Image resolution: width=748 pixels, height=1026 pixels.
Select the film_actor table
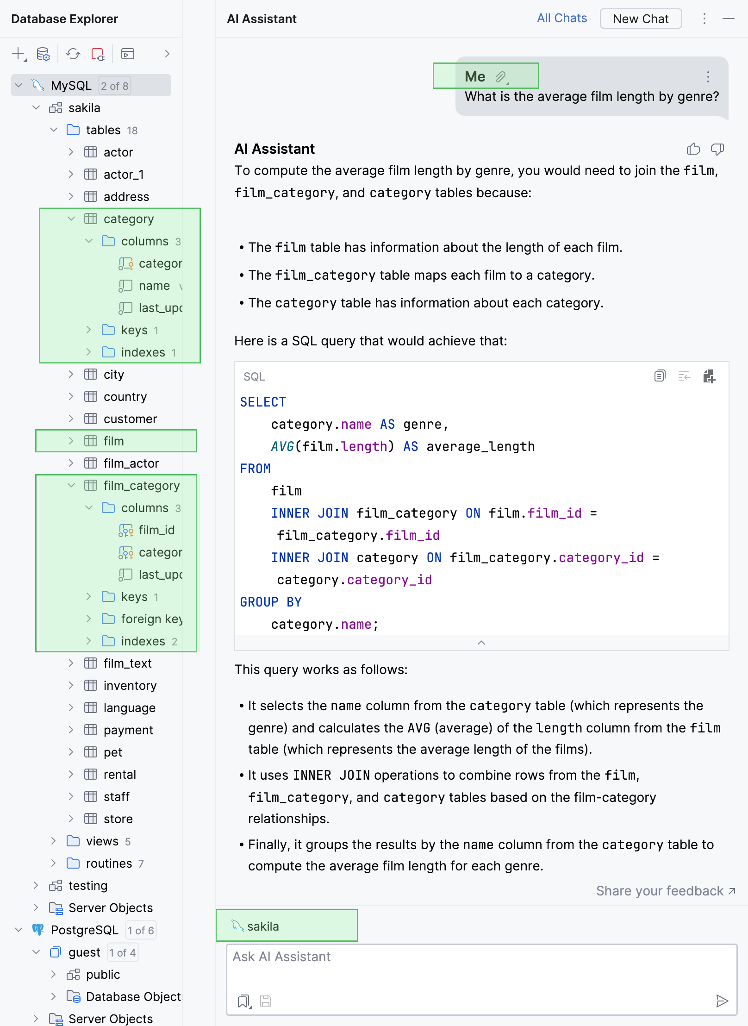131,463
